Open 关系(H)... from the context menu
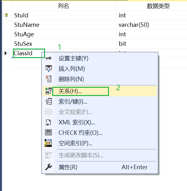 coord(99,91)
